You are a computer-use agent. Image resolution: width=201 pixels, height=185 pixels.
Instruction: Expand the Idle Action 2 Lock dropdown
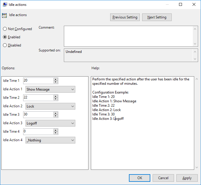tap(50, 106)
